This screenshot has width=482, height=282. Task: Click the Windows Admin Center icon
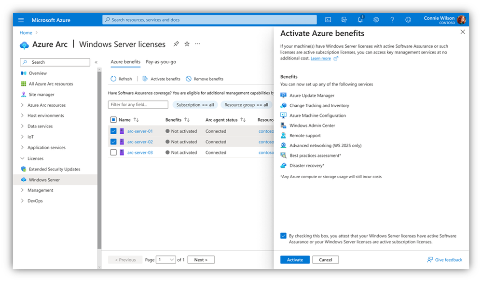pyautogui.click(x=283, y=126)
